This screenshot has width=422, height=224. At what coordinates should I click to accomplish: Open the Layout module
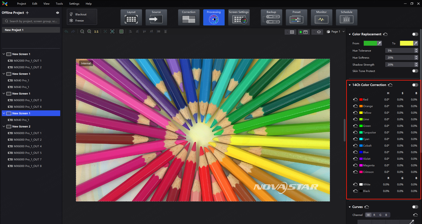pyautogui.click(x=131, y=17)
